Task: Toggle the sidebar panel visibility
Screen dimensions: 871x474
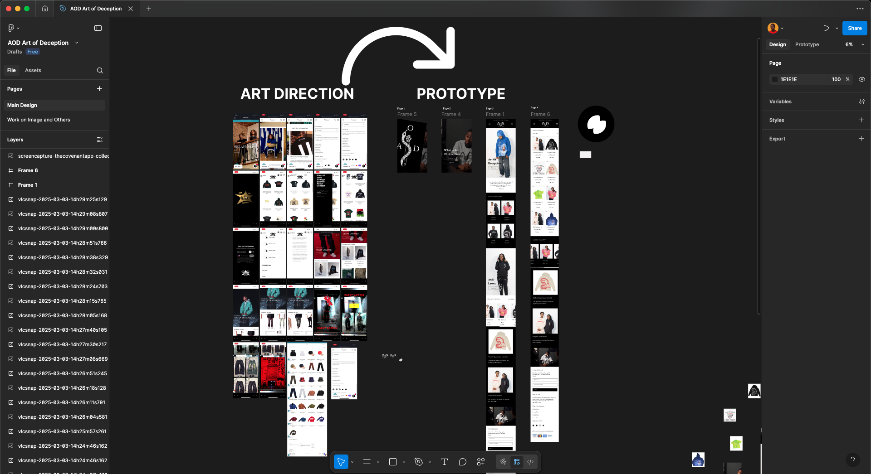Action: pyautogui.click(x=98, y=28)
